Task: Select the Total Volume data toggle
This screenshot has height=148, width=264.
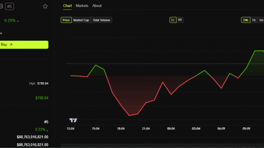Action: pos(101,20)
